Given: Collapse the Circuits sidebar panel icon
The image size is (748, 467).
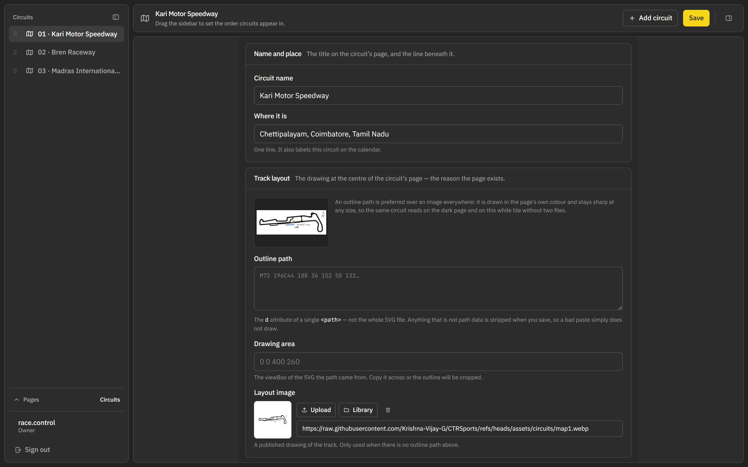Looking at the screenshot, I should (x=116, y=17).
